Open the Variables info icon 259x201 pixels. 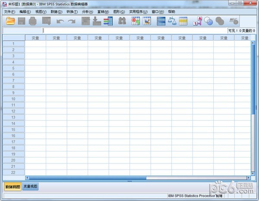[x=108, y=21]
